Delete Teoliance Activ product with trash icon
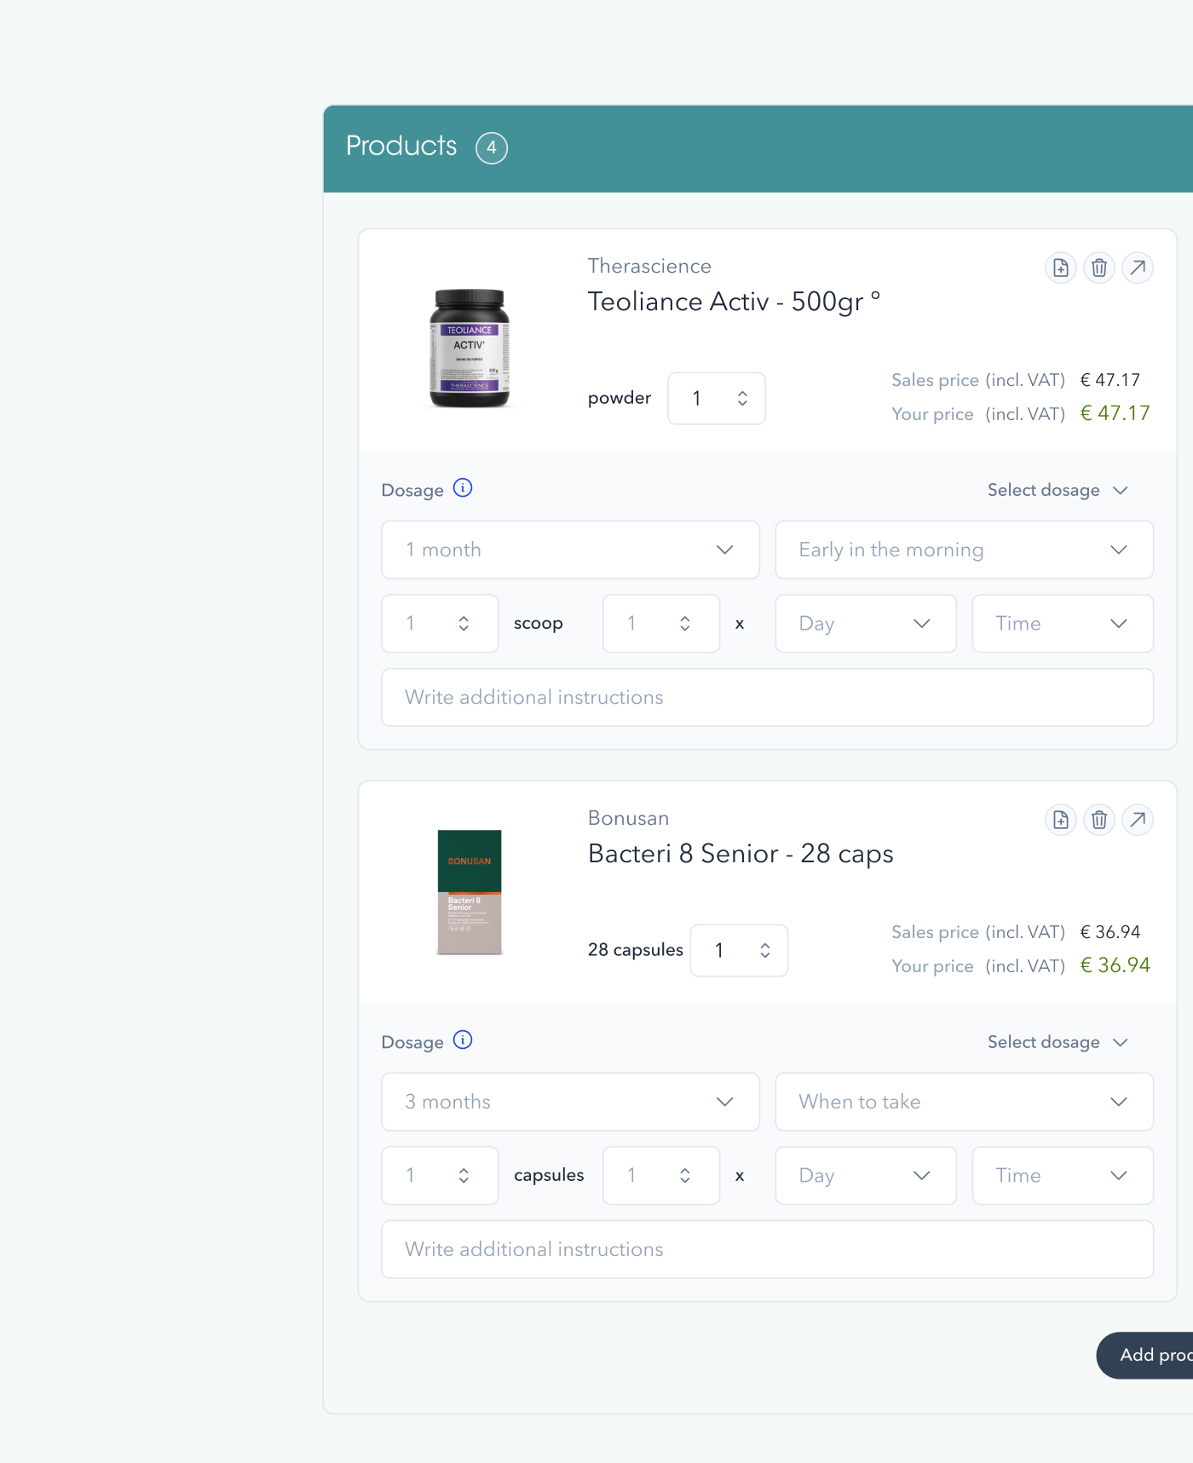The height and width of the screenshot is (1463, 1193). click(1099, 268)
